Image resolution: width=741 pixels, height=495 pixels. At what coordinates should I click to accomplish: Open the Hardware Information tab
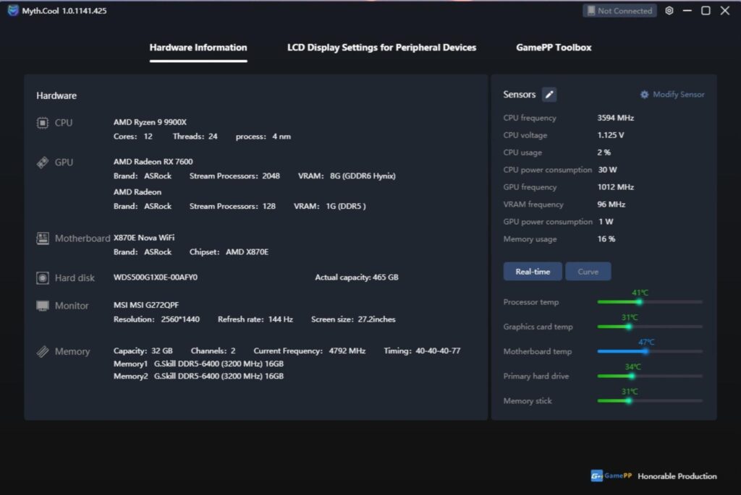click(198, 48)
